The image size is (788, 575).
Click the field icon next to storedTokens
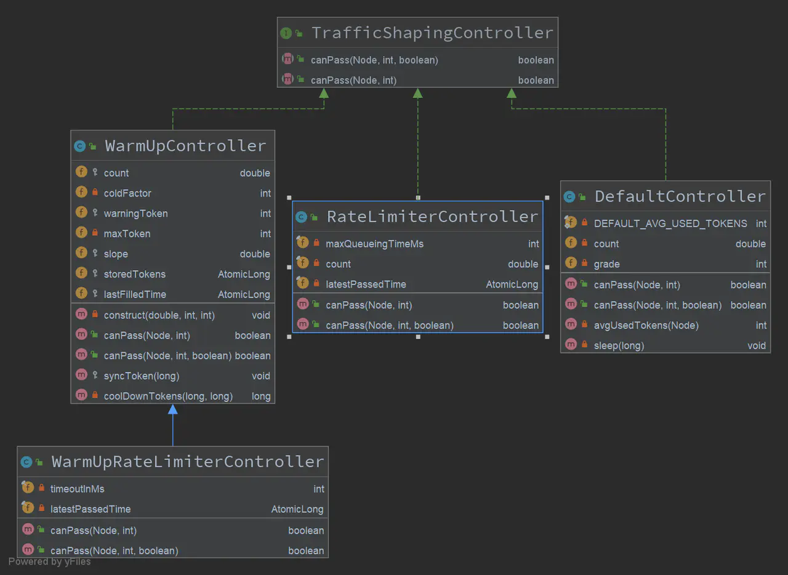click(x=81, y=273)
